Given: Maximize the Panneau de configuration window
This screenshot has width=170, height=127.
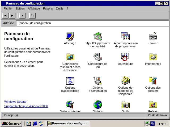Looking at the screenshot, I should 161,3.
